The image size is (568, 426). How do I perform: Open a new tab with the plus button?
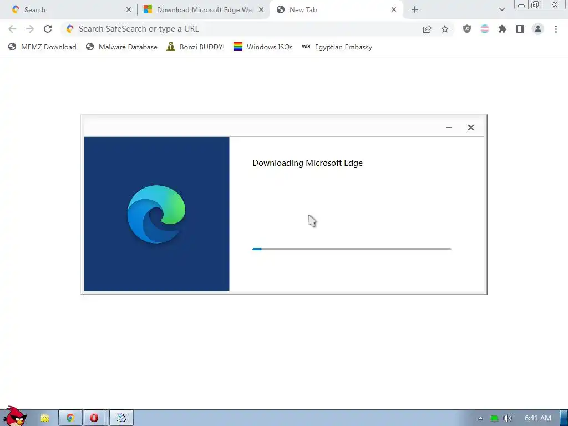click(415, 10)
